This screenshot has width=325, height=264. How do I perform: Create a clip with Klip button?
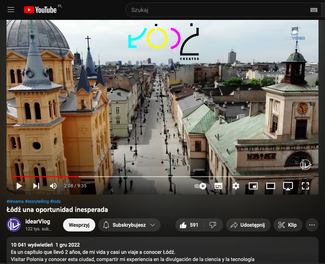[288, 225]
